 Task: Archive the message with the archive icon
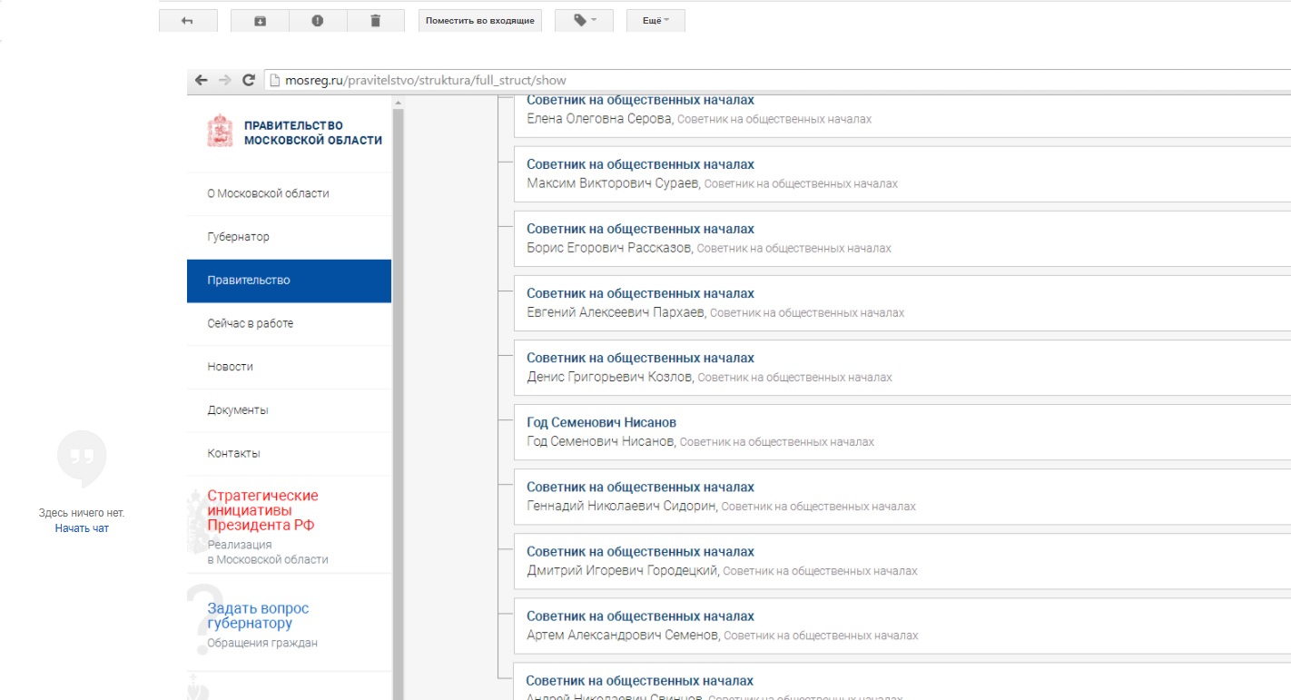260,21
